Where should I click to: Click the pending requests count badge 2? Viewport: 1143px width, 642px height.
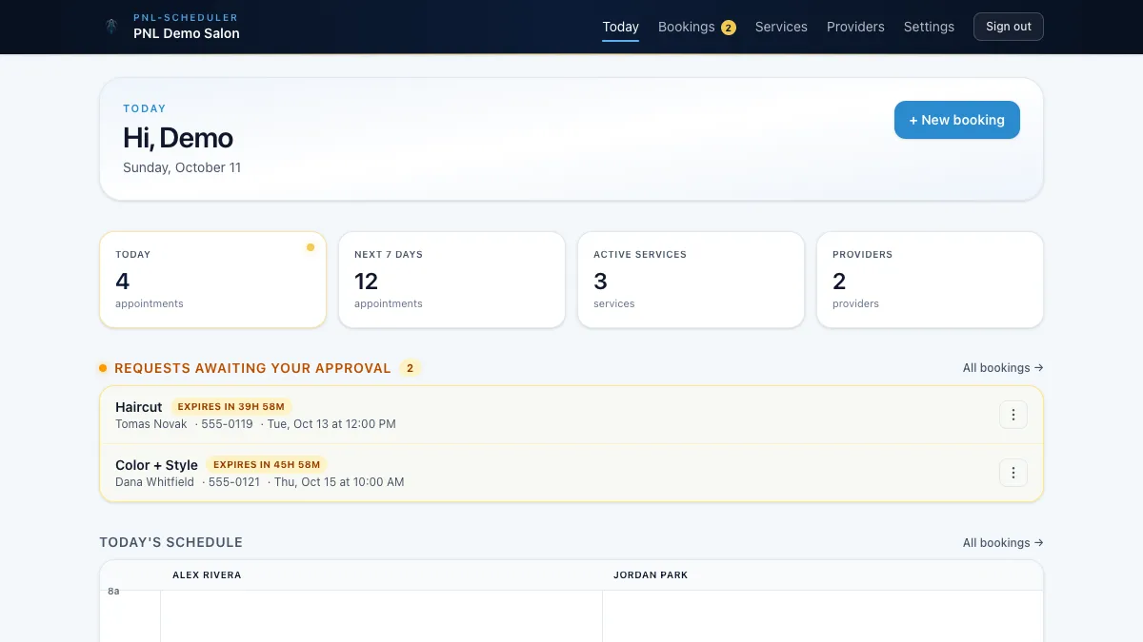pos(411,368)
